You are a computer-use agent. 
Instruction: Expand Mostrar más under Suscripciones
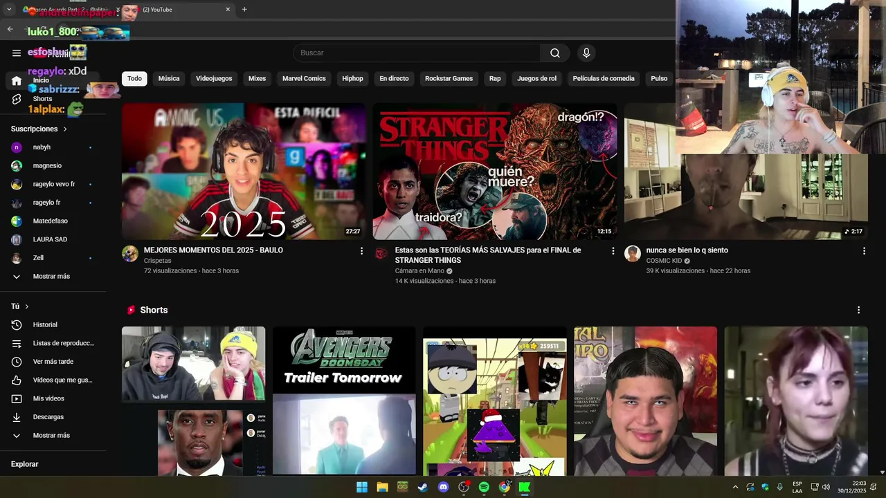[x=51, y=276]
